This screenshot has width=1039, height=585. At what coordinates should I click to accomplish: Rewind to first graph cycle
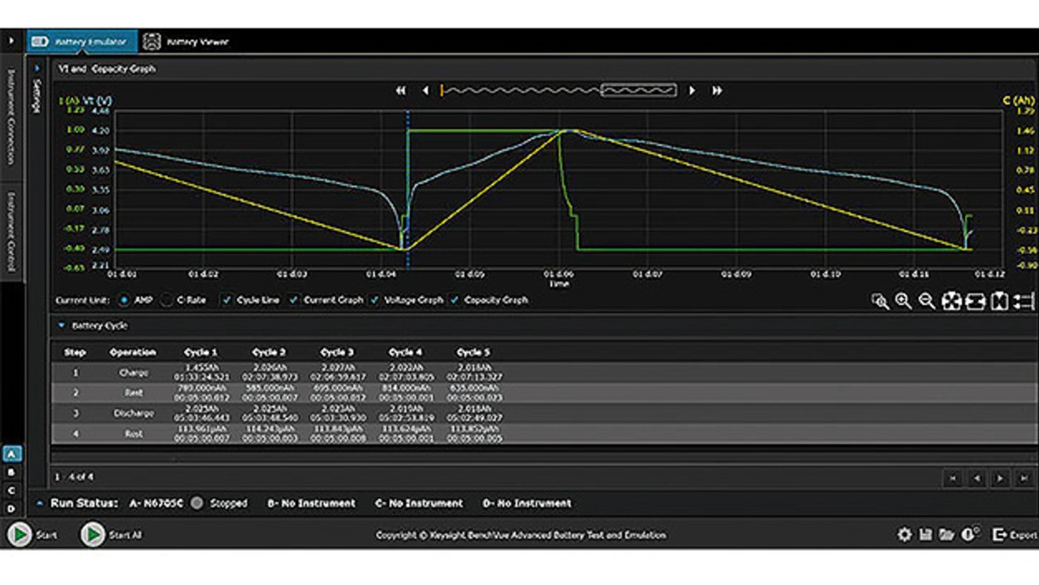(x=400, y=91)
